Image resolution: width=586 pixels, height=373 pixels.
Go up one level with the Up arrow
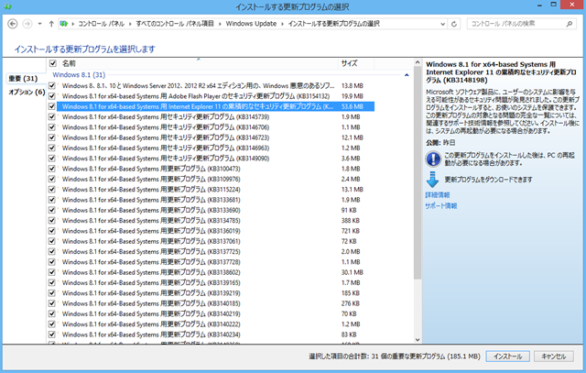tap(51, 24)
